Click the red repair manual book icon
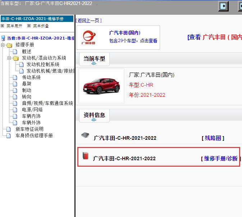Image resolution: width=242 pixels, height=217 pixels. tap(86, 156)
